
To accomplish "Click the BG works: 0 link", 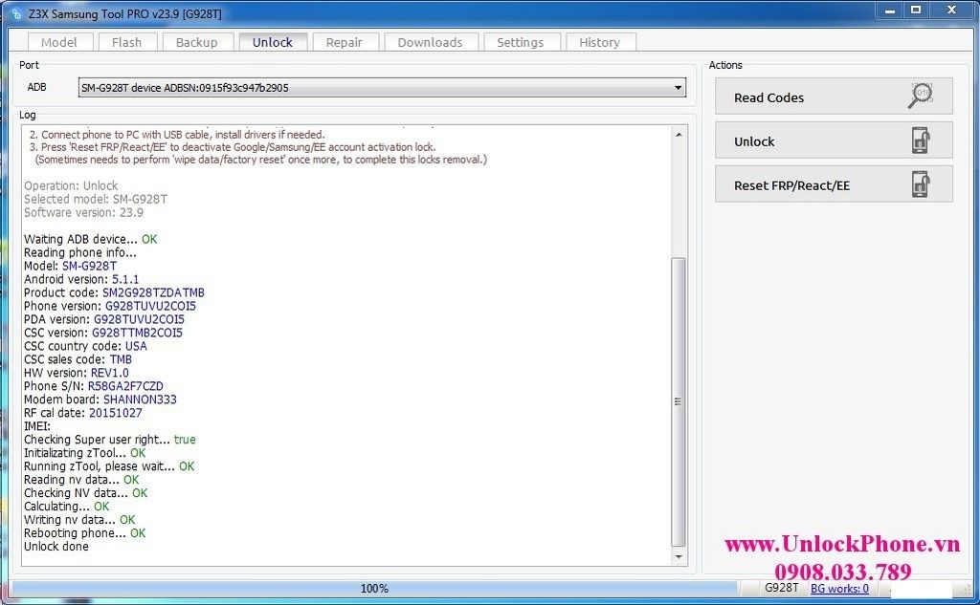I will coord(839,589).
